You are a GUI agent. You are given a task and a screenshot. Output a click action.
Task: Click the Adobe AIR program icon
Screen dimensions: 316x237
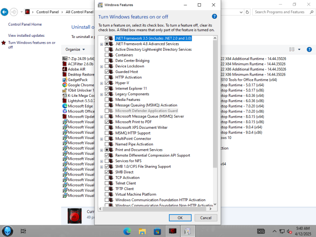coord(65,69)
